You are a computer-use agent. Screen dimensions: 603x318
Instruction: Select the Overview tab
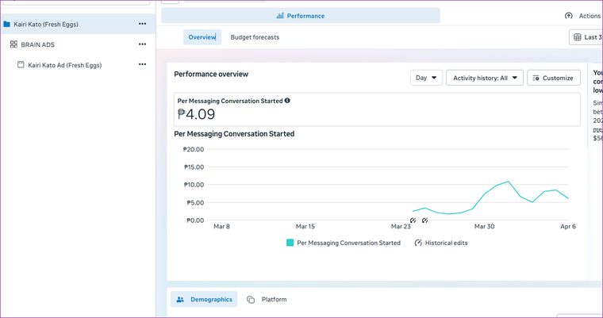click(x=202, y=37)
